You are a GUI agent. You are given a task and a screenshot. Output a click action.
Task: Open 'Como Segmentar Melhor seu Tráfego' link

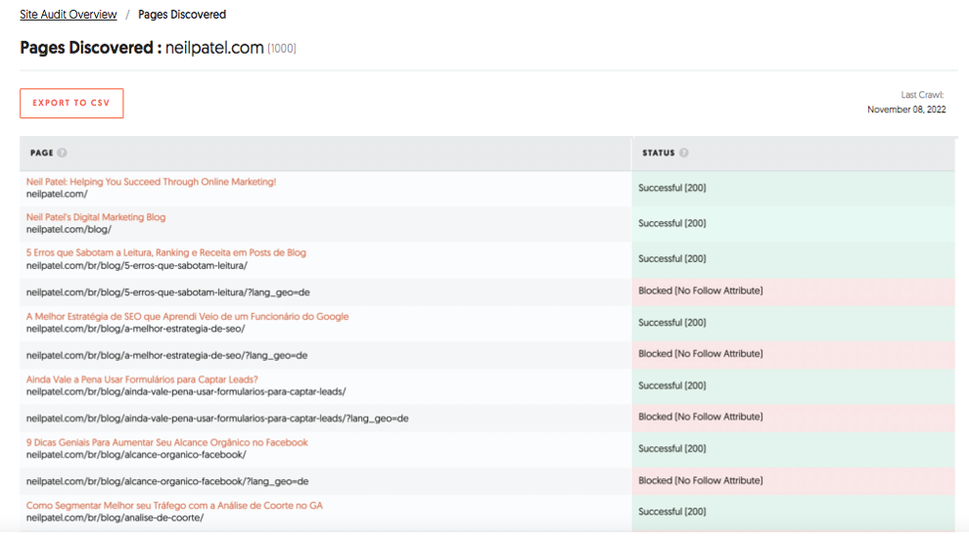(x=174, y=506)
